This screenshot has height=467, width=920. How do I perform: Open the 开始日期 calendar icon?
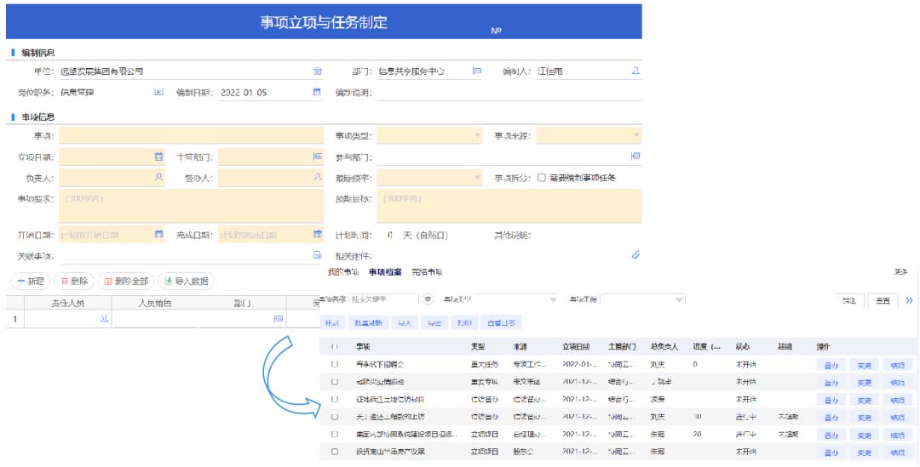click(x=158, y=235)
